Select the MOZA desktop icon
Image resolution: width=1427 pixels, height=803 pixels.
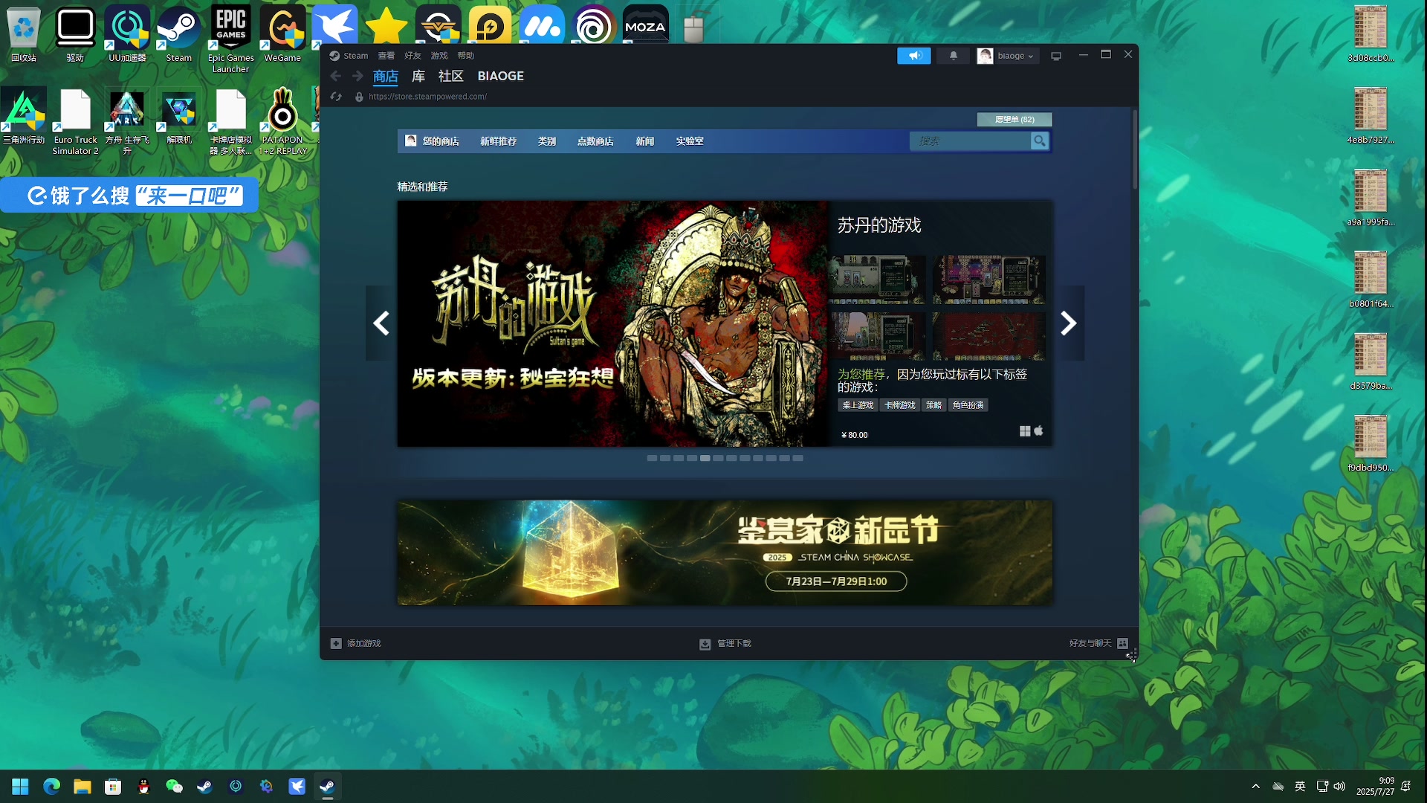645,25
